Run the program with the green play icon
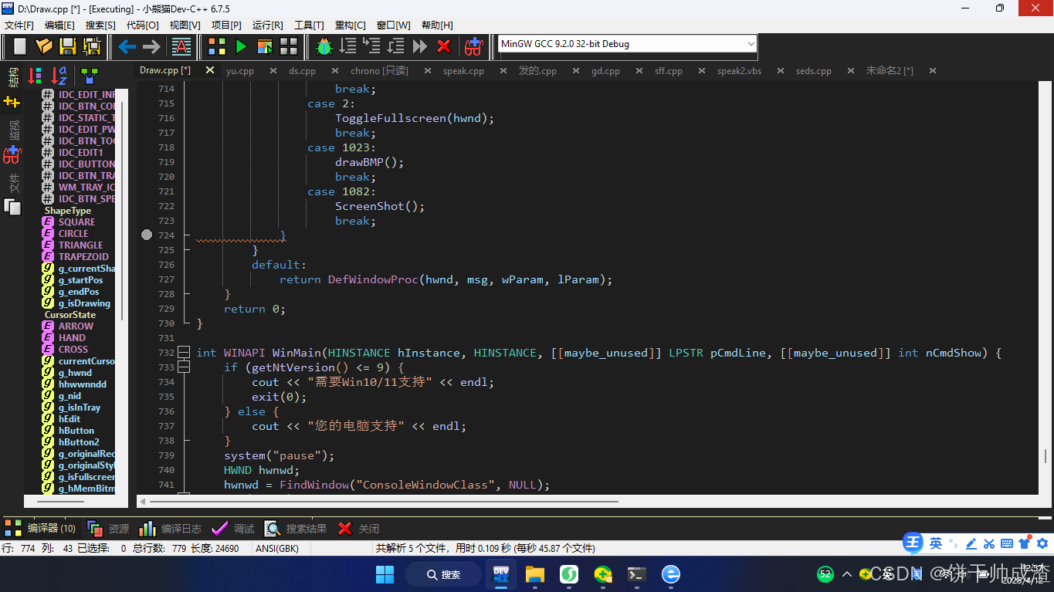 pyautogui.click(x=241, y=46)
